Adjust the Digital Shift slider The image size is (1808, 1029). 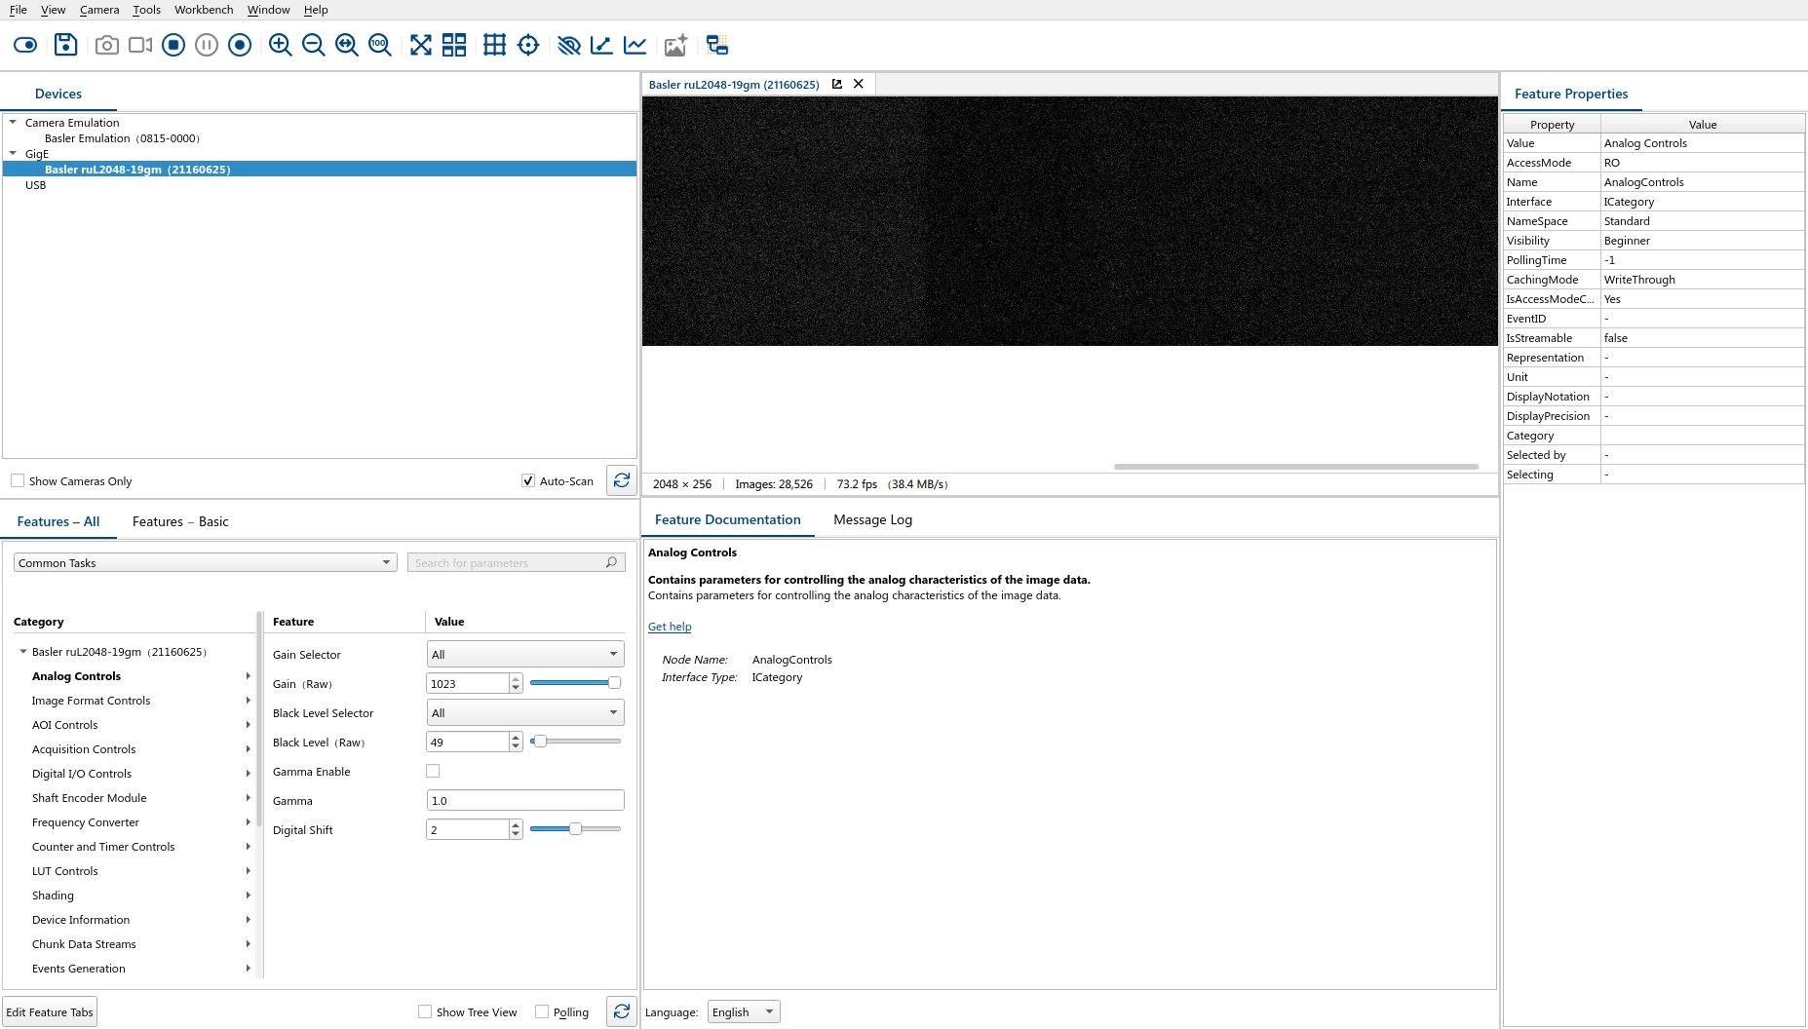[x=575, y=829]
